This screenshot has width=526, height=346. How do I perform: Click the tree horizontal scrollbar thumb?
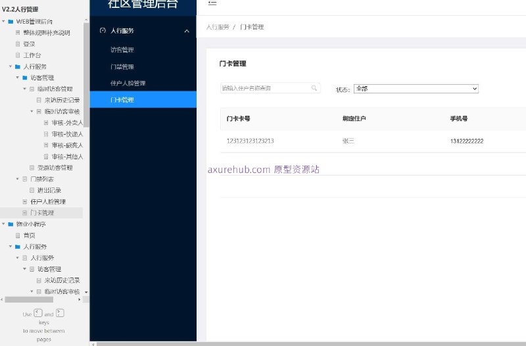[x=29, y=299]
